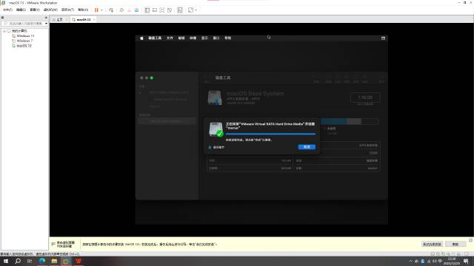This screenshot has height=266, width=474.
Task: Click the I Finished Installing button
Action: pyautogui.click(x=432, y=245)
